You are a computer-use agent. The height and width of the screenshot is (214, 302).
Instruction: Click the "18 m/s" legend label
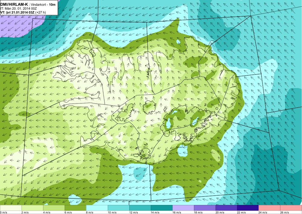coord(199,212)
